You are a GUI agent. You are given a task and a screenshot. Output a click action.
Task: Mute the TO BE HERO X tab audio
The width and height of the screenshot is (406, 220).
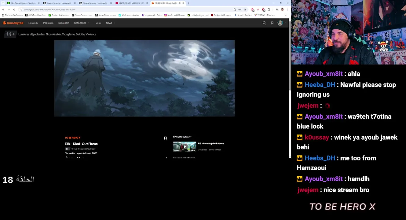(179, 3)
